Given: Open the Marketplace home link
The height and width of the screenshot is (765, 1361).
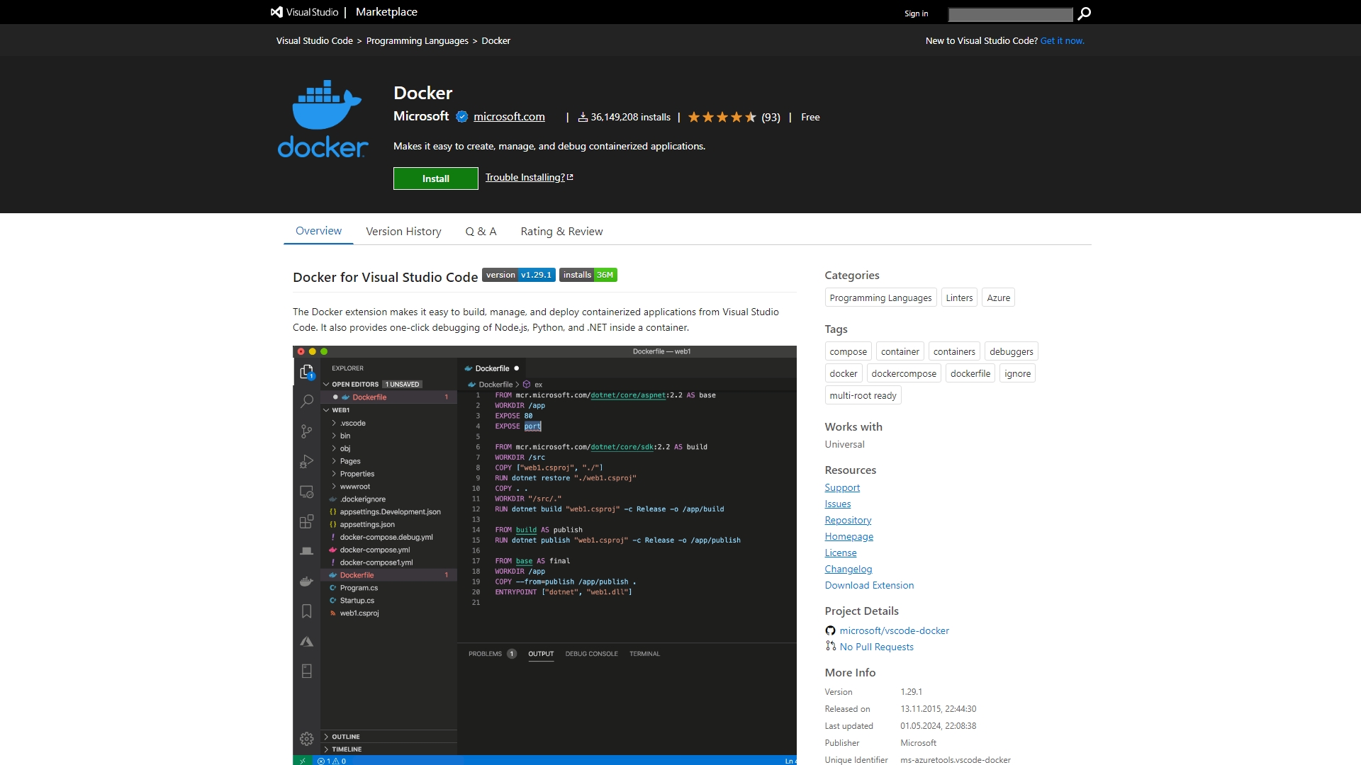Looking at the screenshot, I should click(x=386, y=12).
